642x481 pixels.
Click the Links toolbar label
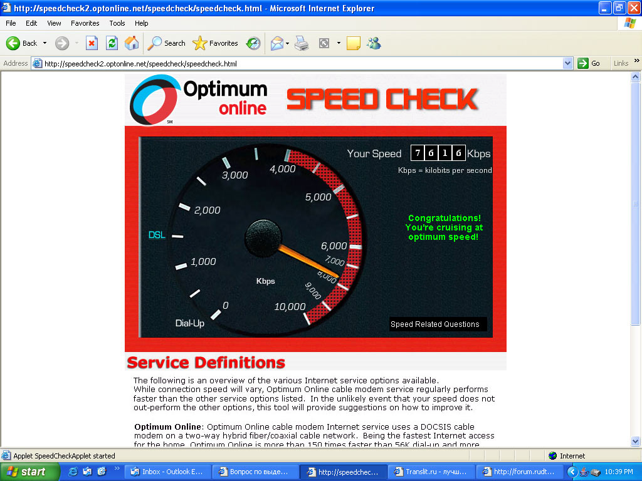621,63
